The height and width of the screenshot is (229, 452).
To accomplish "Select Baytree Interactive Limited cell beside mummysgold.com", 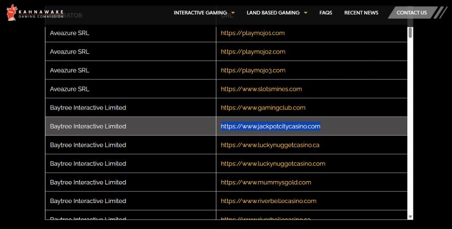I will point(131,182).
